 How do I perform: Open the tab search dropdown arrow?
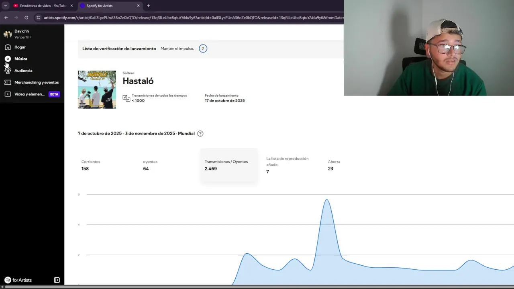click(6, 6)
